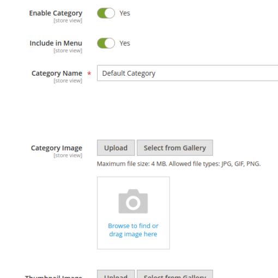Click store view scope under Category Image
278x278 pixels.
pos(68,155)
